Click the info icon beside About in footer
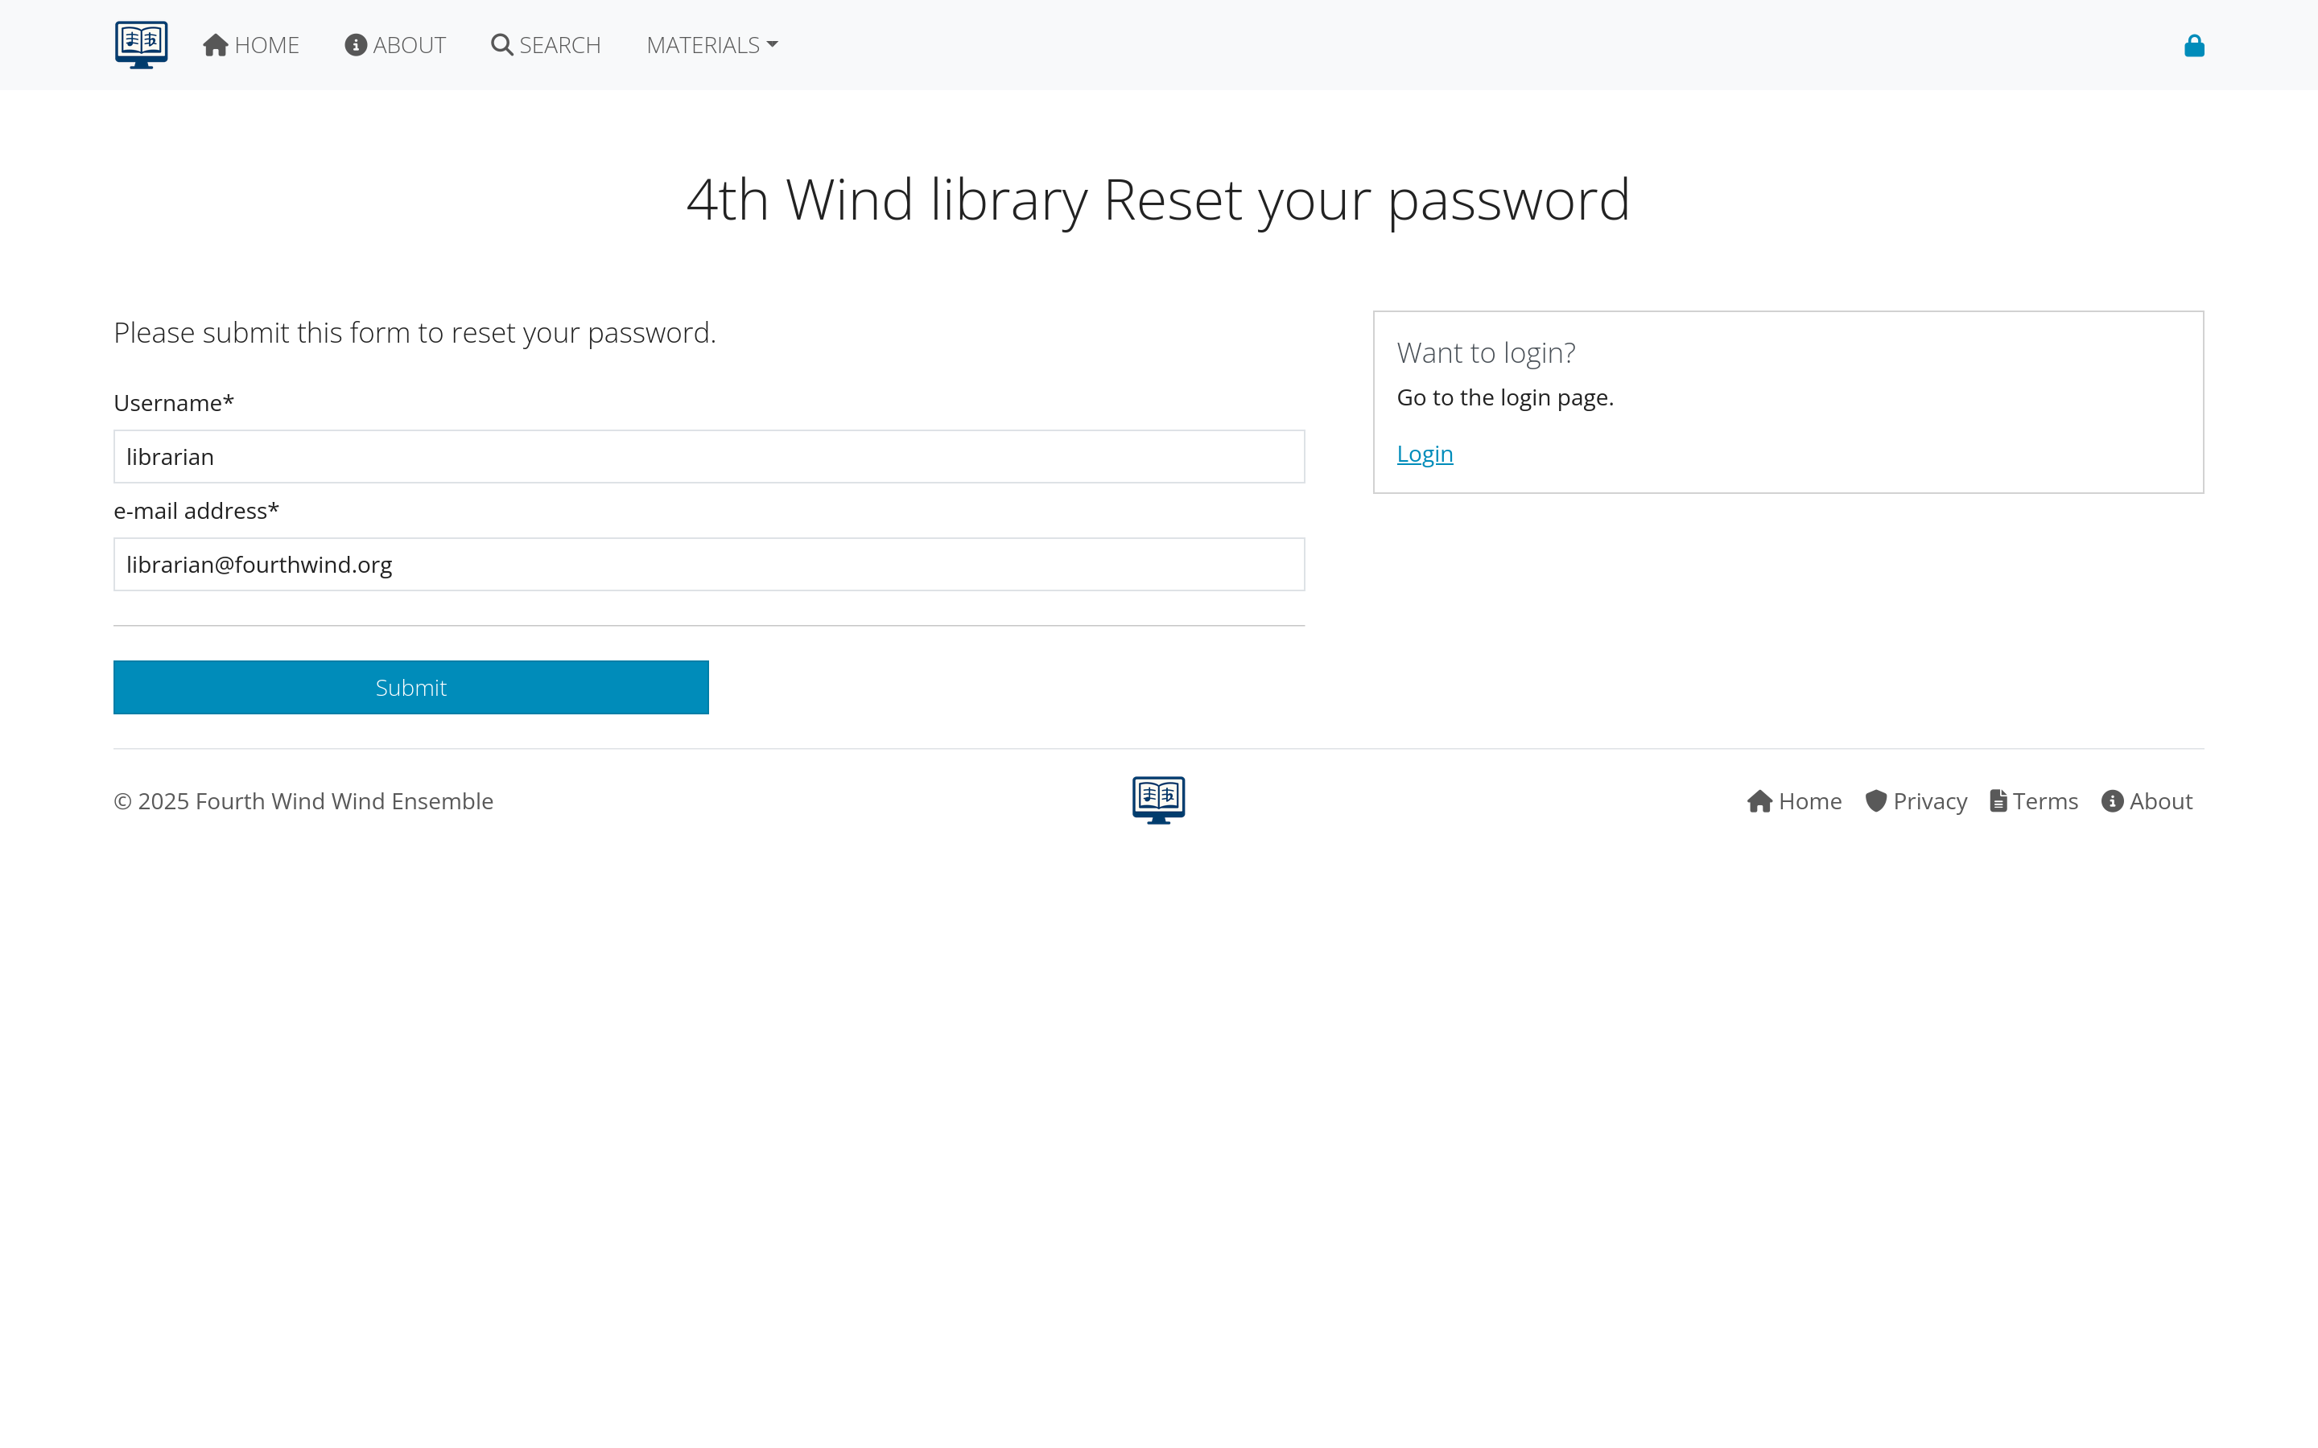Screen dimensions: 2318x1448 (x=2112, y=800)
